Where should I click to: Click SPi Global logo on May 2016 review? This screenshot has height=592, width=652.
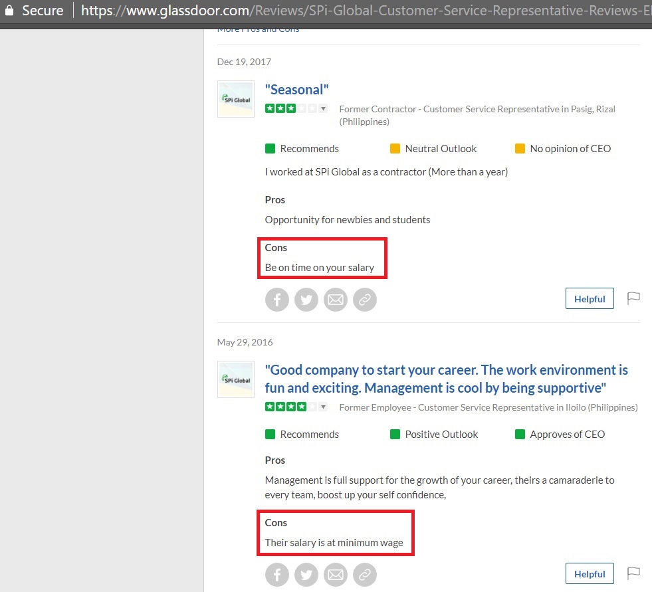(236, 379)
